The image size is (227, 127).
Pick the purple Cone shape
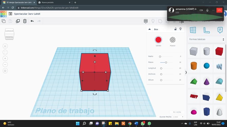207,82
